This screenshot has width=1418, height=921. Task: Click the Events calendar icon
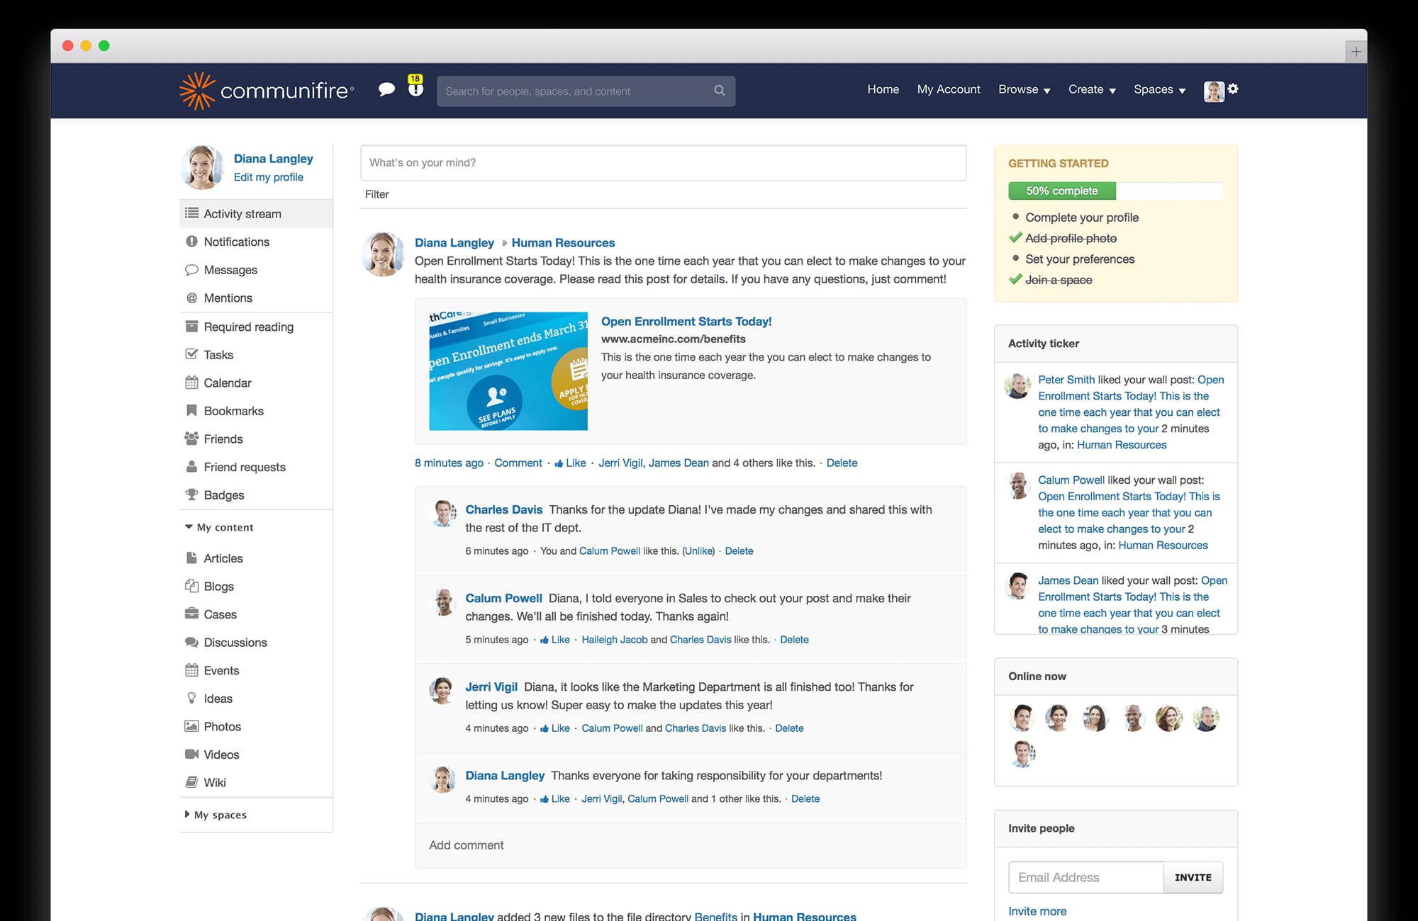click(191, 670)
